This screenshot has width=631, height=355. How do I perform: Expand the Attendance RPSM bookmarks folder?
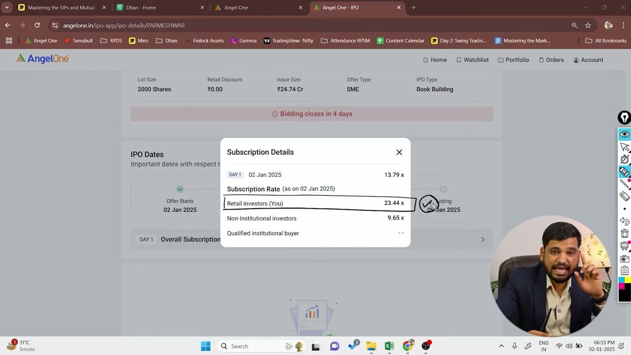coord(345,40)
